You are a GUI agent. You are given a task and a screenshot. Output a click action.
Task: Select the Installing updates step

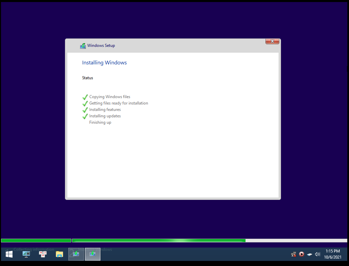[105, 116]
